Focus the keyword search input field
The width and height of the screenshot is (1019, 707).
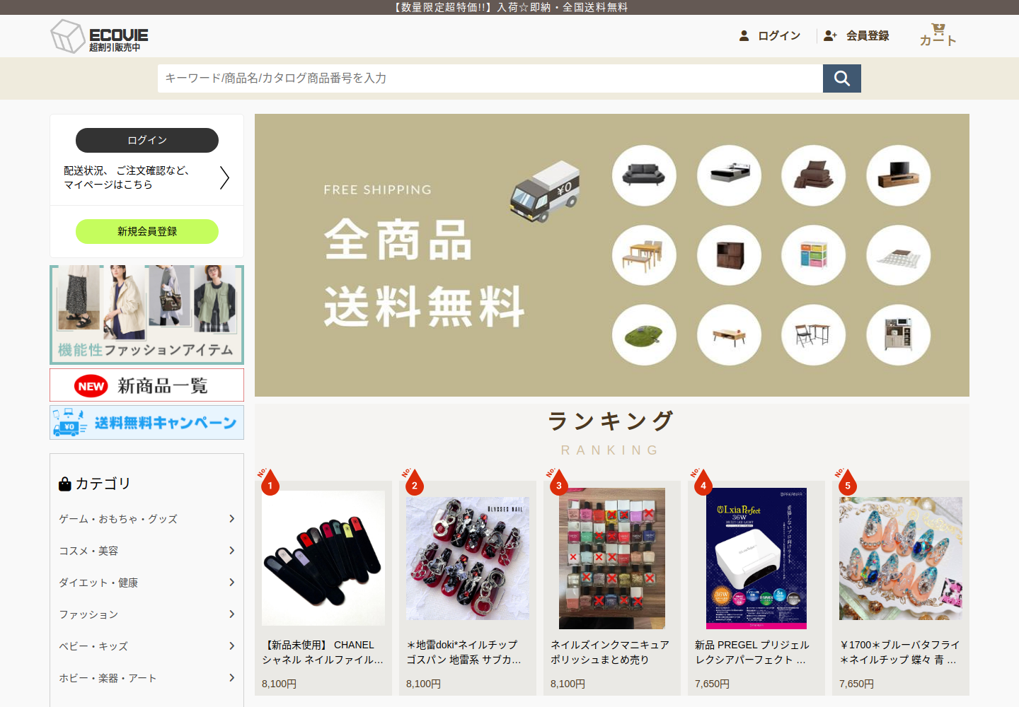(490, 78)
